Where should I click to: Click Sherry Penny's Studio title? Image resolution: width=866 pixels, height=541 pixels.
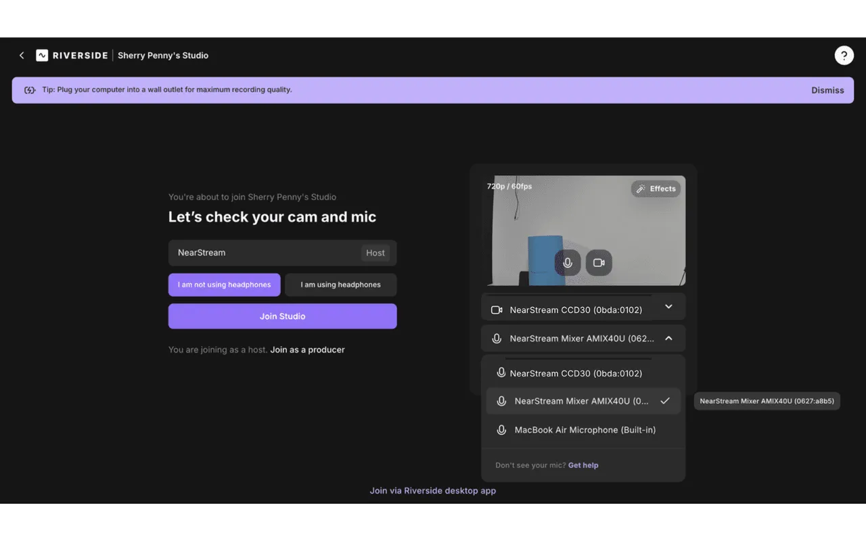(x=163, y=55)
